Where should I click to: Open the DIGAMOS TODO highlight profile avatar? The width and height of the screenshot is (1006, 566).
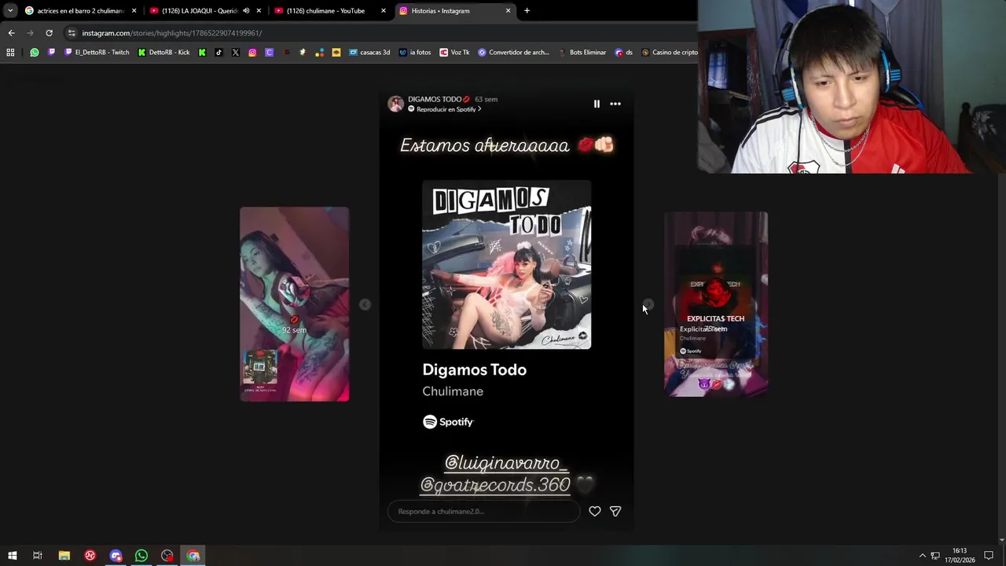click(x=396, y=104)
